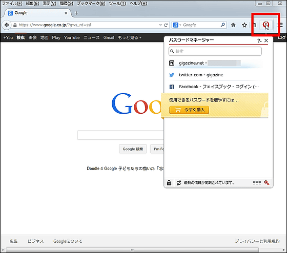287x253 pixels.
Task: Open プライバシーと利用規約 footer link
Action: coord(257,241)
